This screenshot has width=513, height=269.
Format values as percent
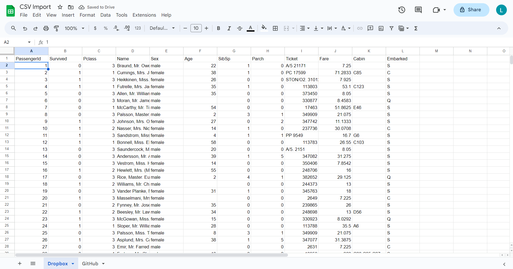point(106,28)
